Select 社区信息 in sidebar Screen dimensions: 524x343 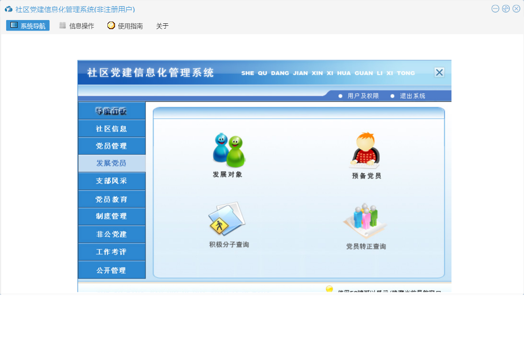click(x=112, y=129)
